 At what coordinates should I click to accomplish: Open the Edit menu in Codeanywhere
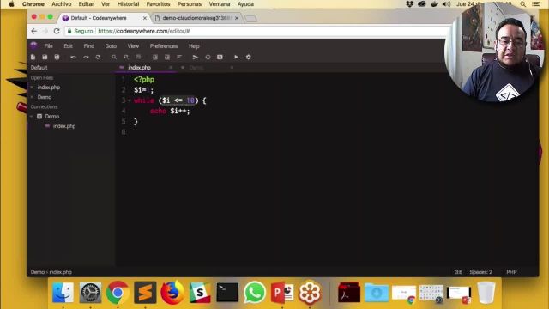pyautogui.click(x=69, y=45)
